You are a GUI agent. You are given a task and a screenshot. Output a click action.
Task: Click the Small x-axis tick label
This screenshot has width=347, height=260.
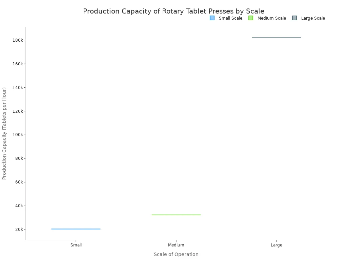(76, 245)
